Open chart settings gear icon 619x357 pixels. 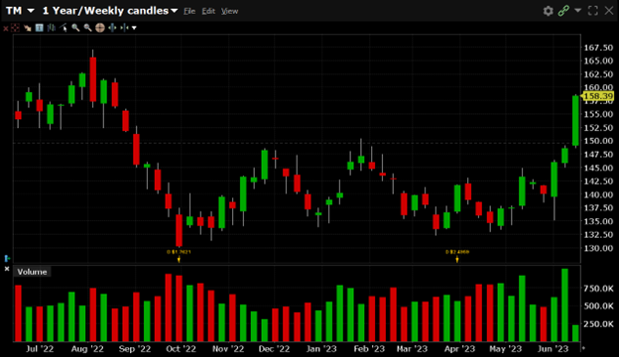tap(548, 11)
